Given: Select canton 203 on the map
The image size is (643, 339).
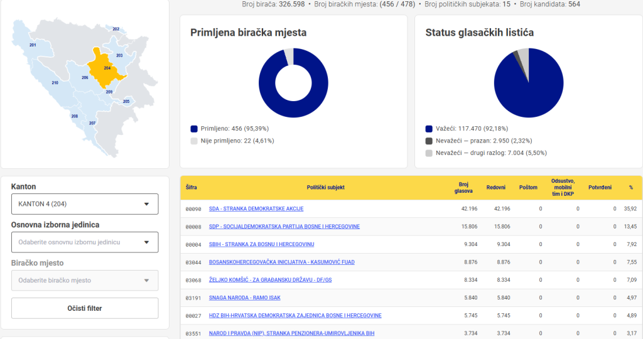Looking at the screenshot, I should tap(119, 55).
